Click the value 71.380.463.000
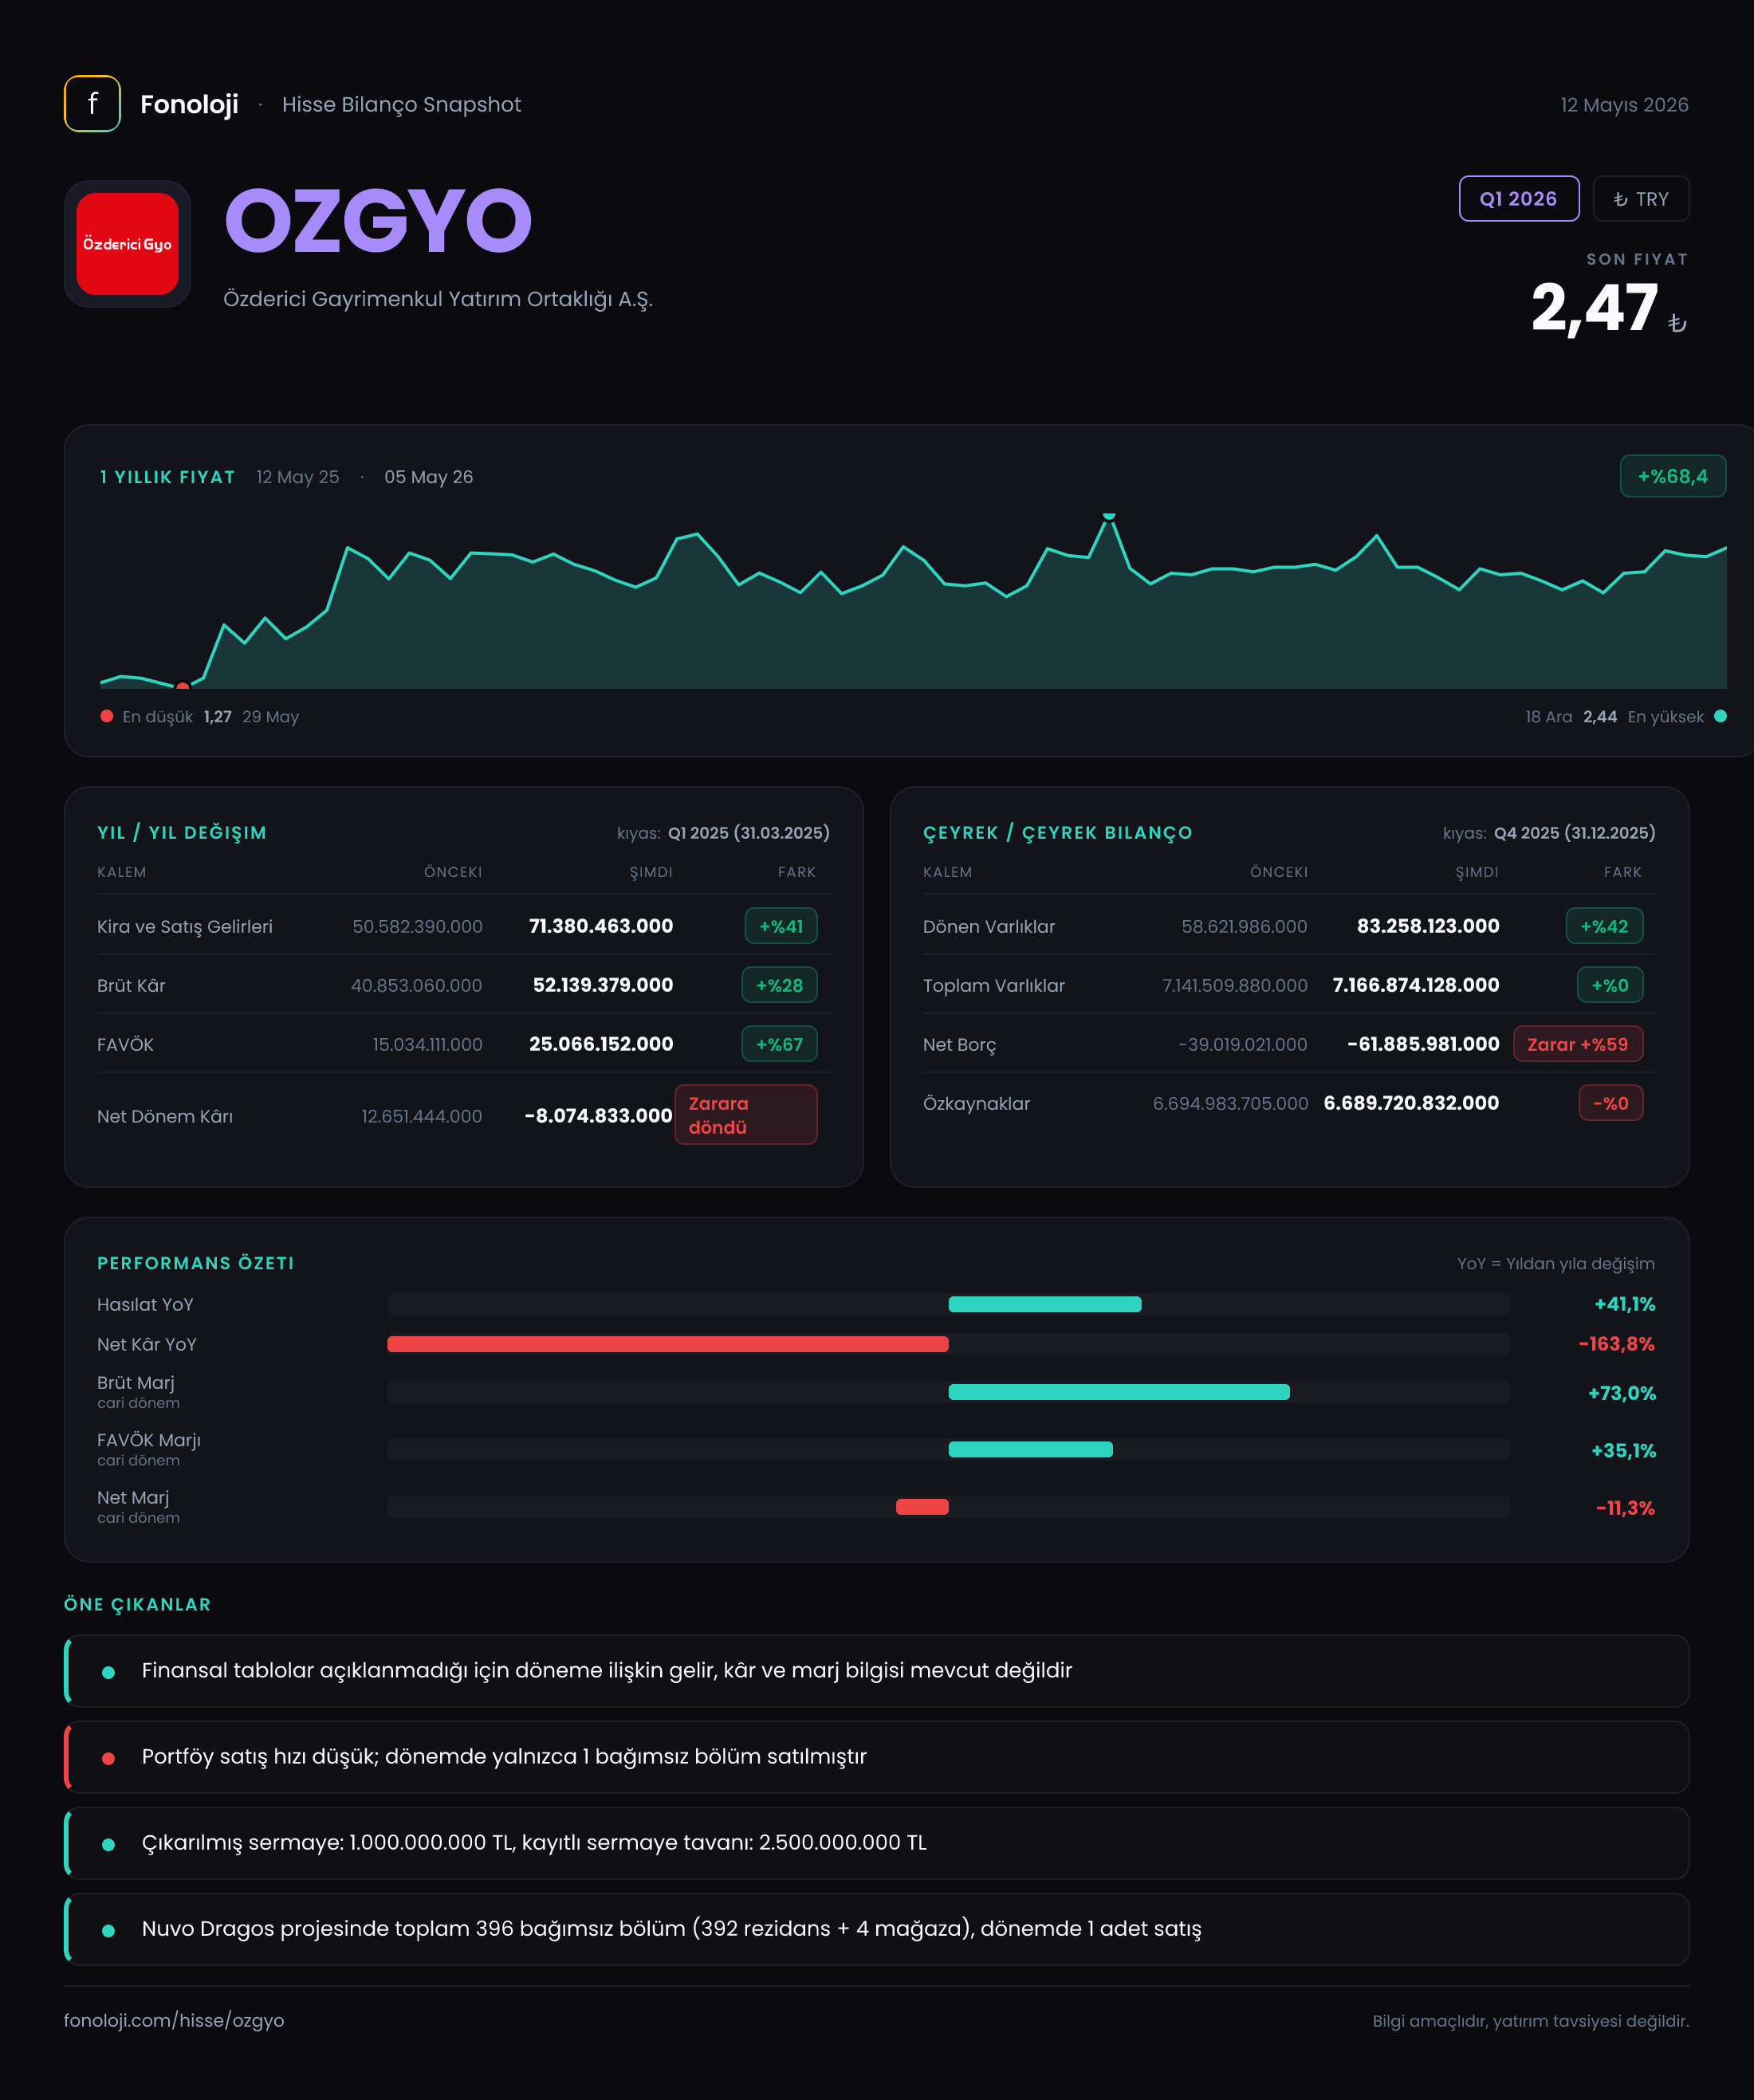 (x=600, y=926)
